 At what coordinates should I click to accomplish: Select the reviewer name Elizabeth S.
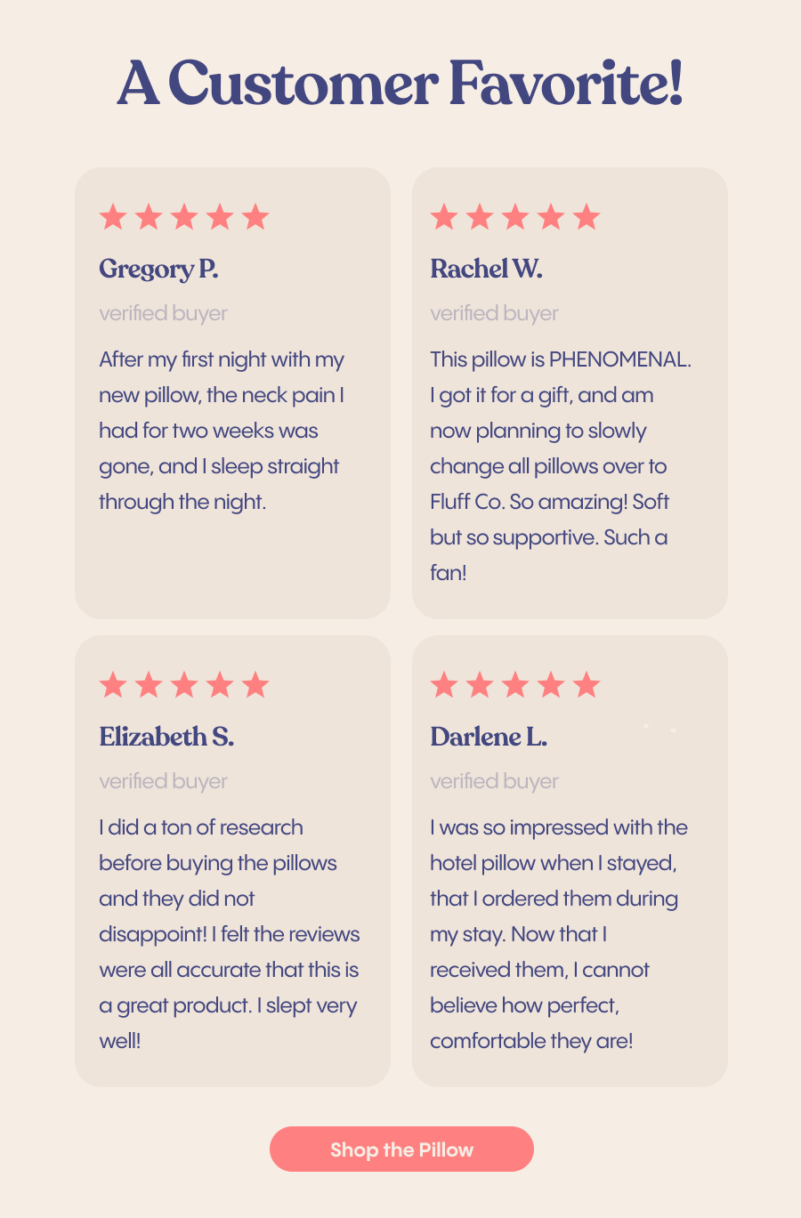tap(166, 737)
